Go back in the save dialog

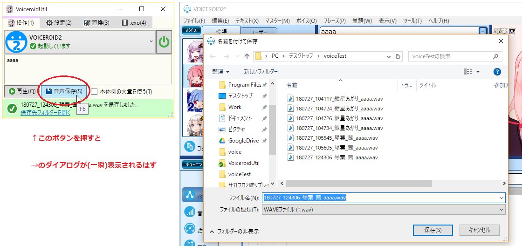click(213, 56)
